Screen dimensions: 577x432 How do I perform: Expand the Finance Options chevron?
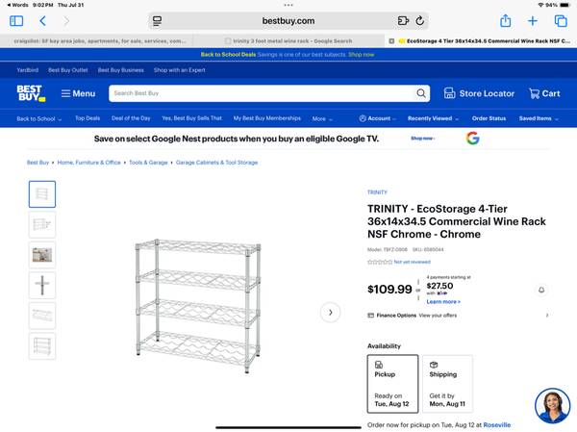547,315
